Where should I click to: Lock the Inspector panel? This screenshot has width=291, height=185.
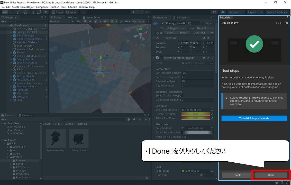point(211,17)
